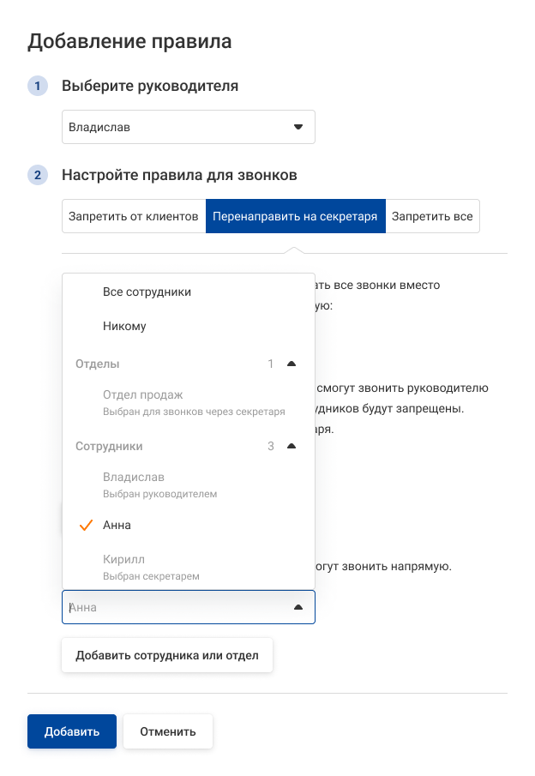Select Анна in the employee list
Image resolution: width=535 pixels, height=776 pixels.
point(117,525)
